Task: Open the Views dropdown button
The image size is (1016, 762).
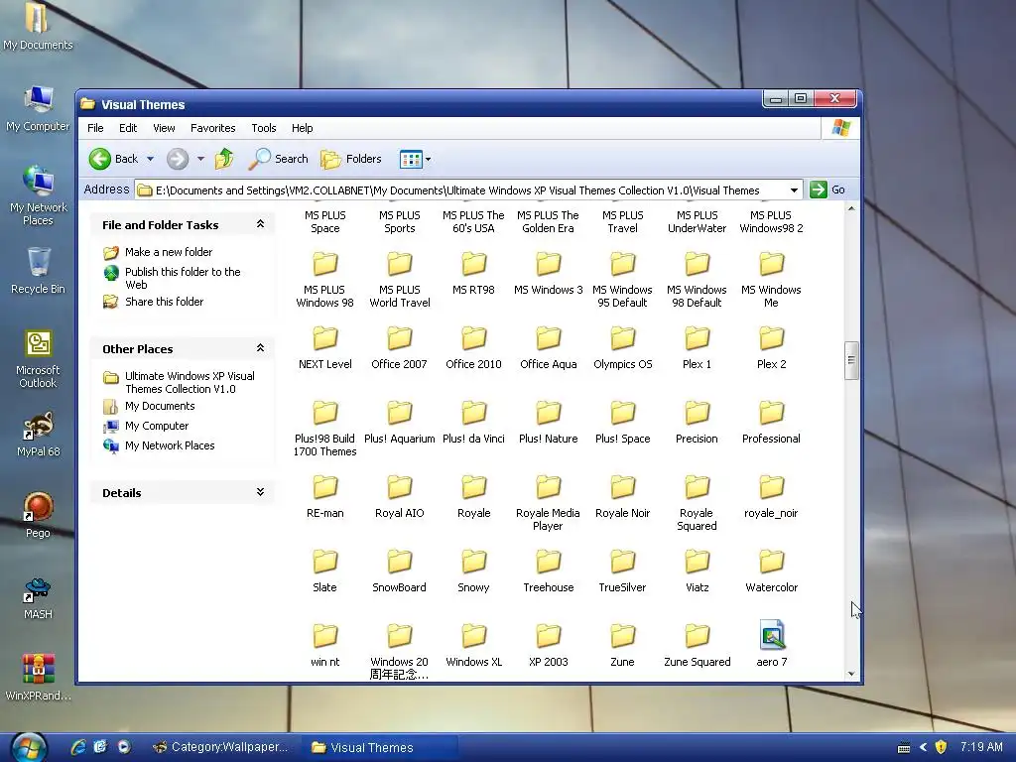Action: click(416, 159)
